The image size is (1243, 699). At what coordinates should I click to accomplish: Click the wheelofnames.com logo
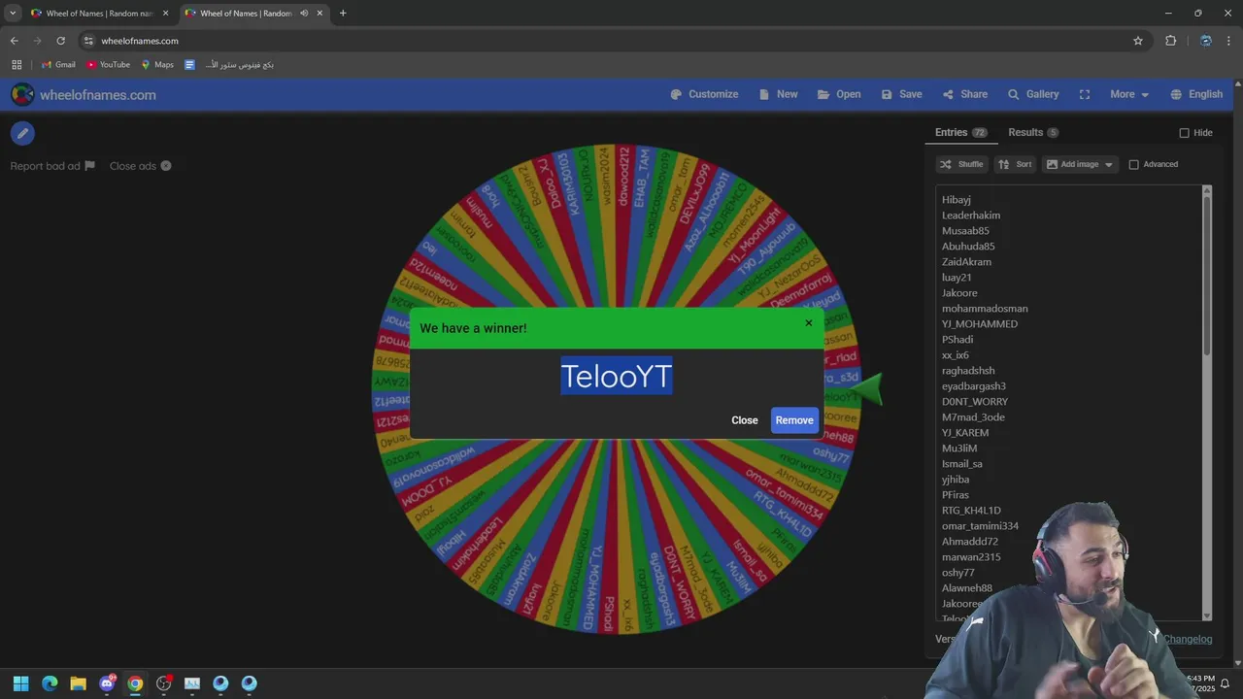click(84, 95)
